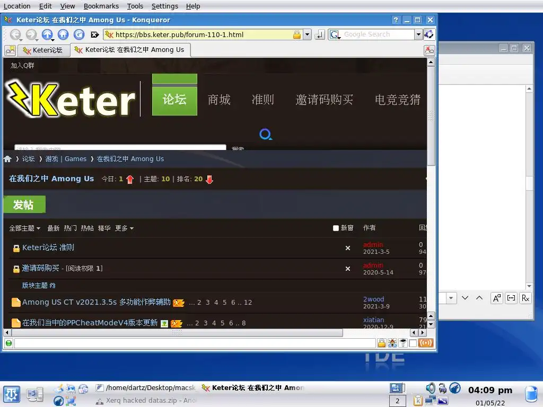Viewport: 543px width, 407px height.
Task: Click the Up navigation arrow button
Action: (x=47, y=34)
